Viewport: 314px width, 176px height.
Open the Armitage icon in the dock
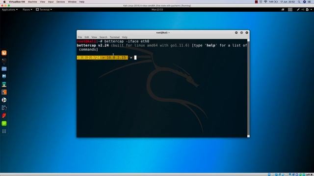[4, 84]
